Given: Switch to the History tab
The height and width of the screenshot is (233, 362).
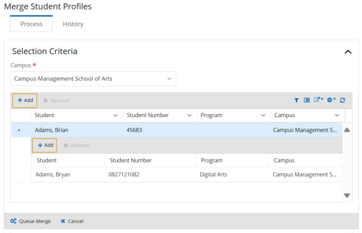Looking at the screenshot, I should 73,24.
